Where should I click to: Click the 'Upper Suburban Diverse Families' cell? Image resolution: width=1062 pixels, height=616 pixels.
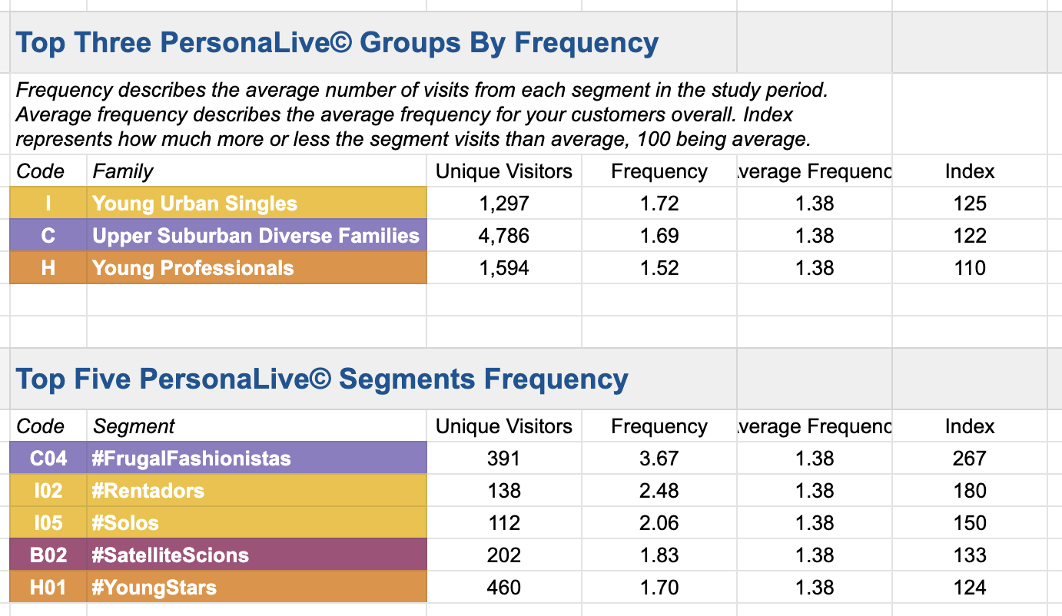[257, 236]
